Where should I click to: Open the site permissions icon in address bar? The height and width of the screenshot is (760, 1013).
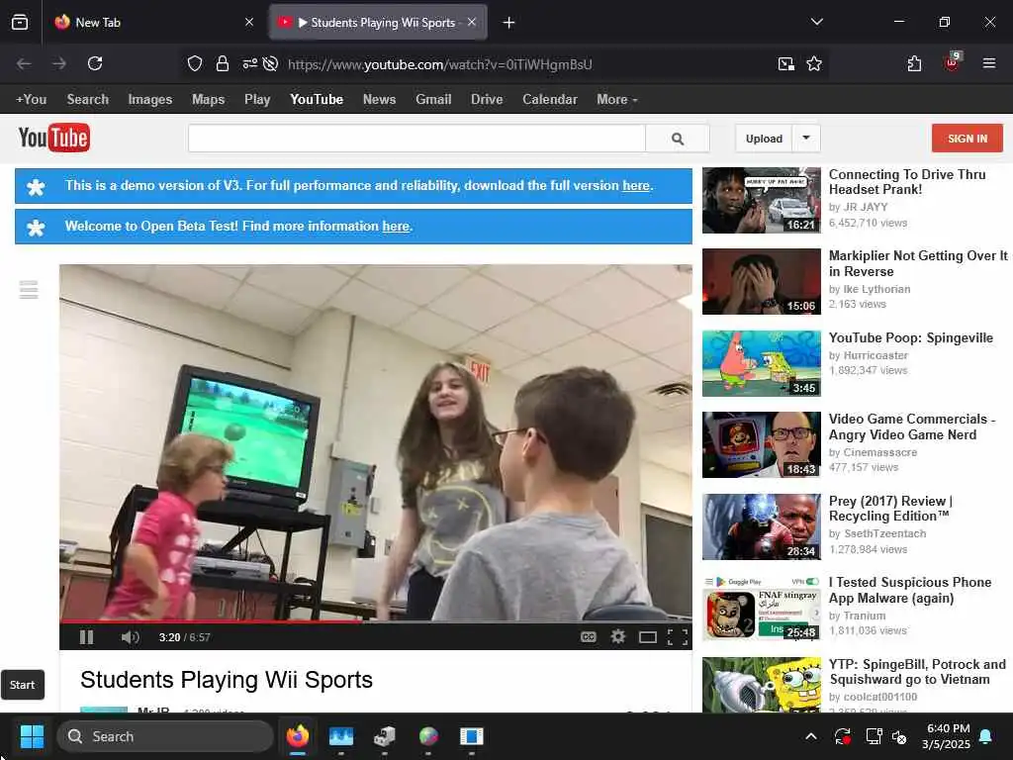pos(249,63)
